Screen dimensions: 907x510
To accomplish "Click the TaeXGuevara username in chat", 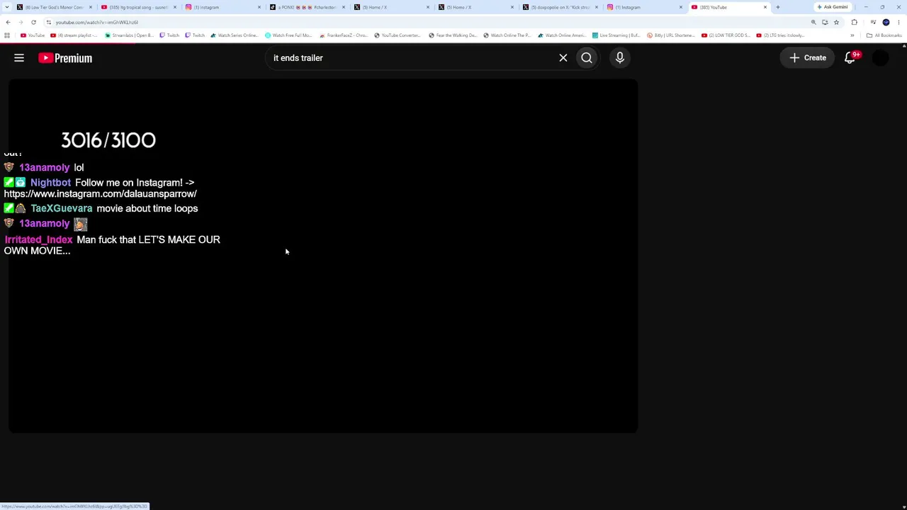I will pyautogui.click(x=62, y=208).
